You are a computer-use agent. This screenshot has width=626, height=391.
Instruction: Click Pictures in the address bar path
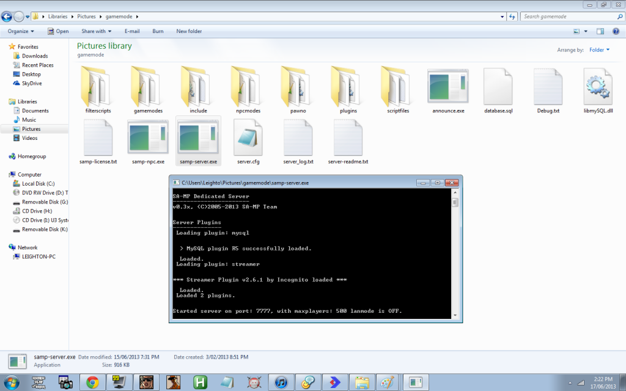coord(86,16)
